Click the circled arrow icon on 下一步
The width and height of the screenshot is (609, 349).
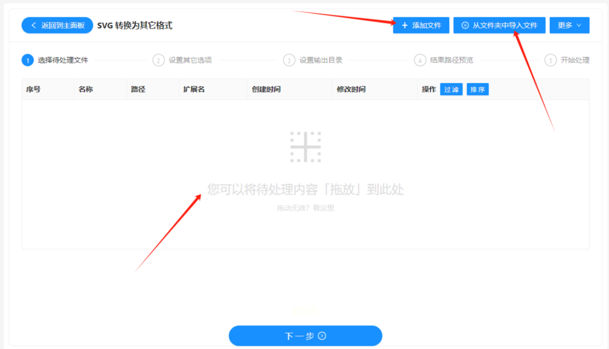click(x=322, y=336)
